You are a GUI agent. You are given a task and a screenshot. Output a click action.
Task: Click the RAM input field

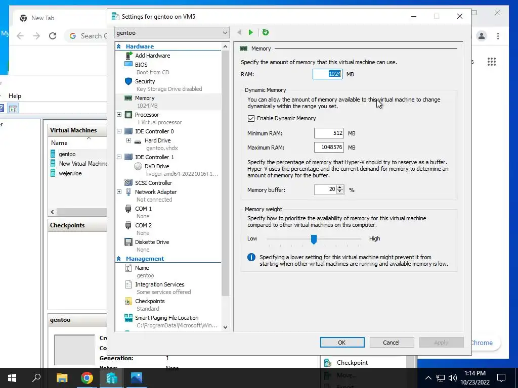point(327,74)
